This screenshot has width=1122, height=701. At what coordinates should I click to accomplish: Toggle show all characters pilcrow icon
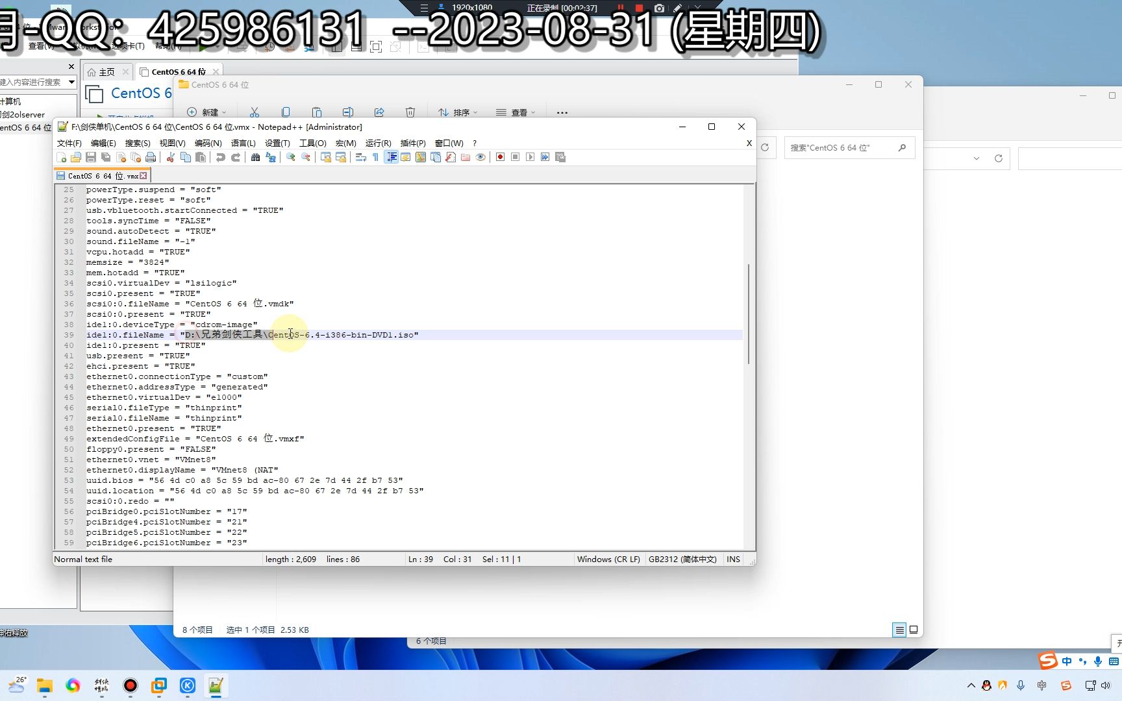coord(375,157)
